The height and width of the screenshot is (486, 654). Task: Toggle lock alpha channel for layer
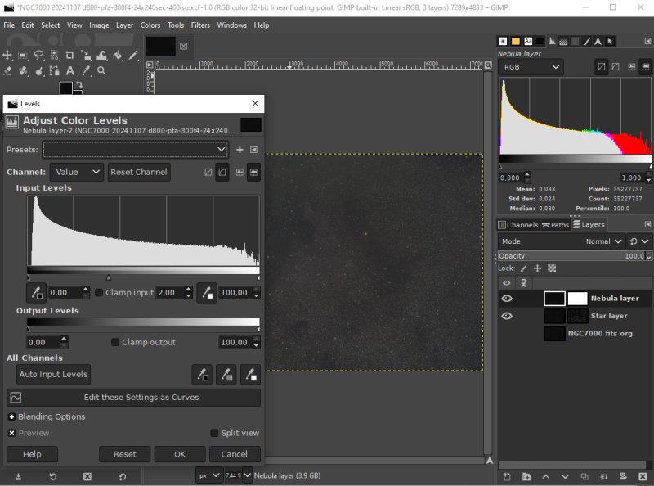552,268
